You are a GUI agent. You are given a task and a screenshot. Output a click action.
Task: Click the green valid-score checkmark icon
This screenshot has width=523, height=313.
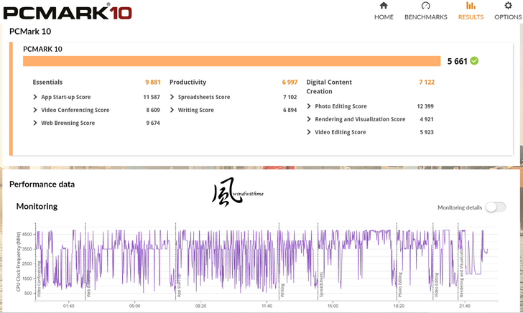coord(474,61)
